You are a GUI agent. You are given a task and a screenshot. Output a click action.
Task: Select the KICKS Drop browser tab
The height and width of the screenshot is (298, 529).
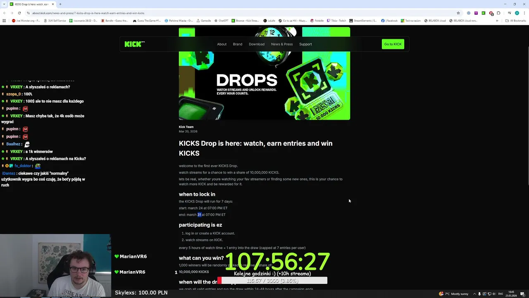point(32,4)
